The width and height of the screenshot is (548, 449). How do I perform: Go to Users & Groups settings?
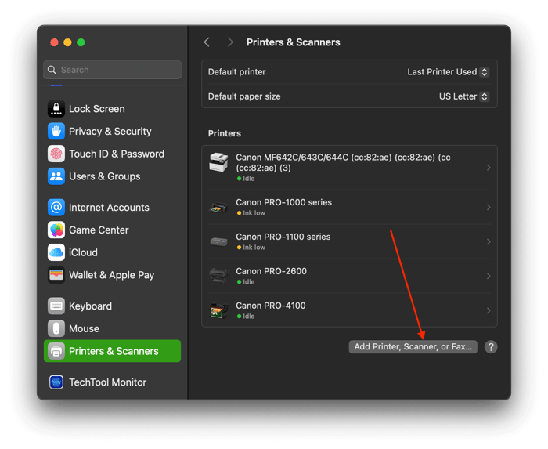[104, 176]
